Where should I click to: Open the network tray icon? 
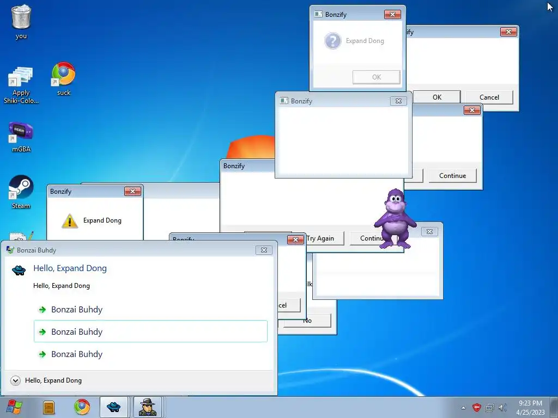pyautogui.click(x=490, y=407)
